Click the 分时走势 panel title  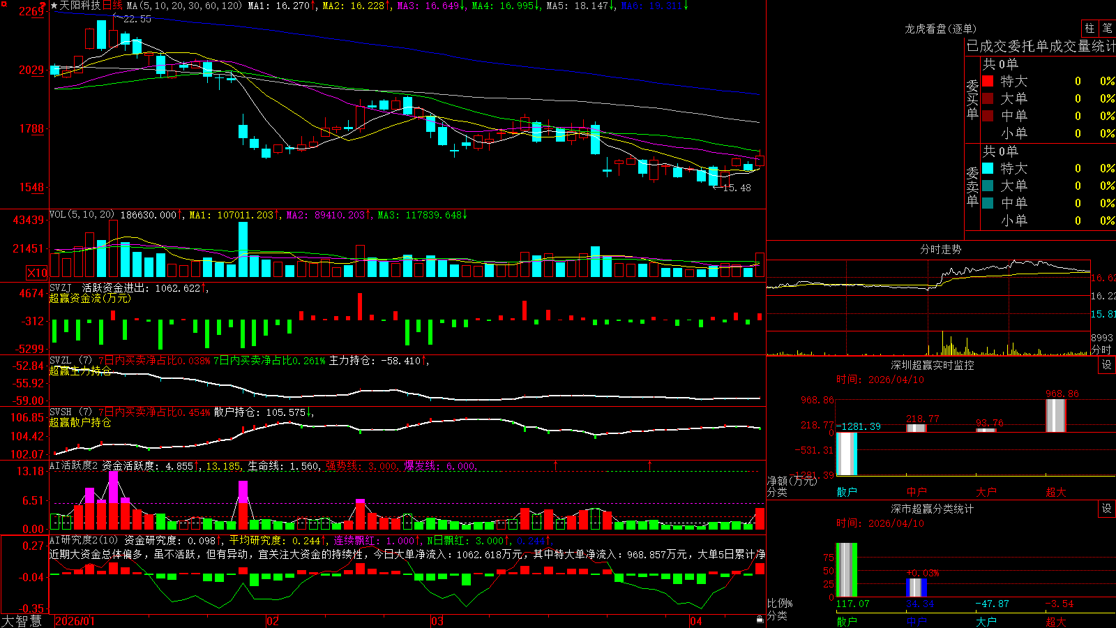click(940, 249)
